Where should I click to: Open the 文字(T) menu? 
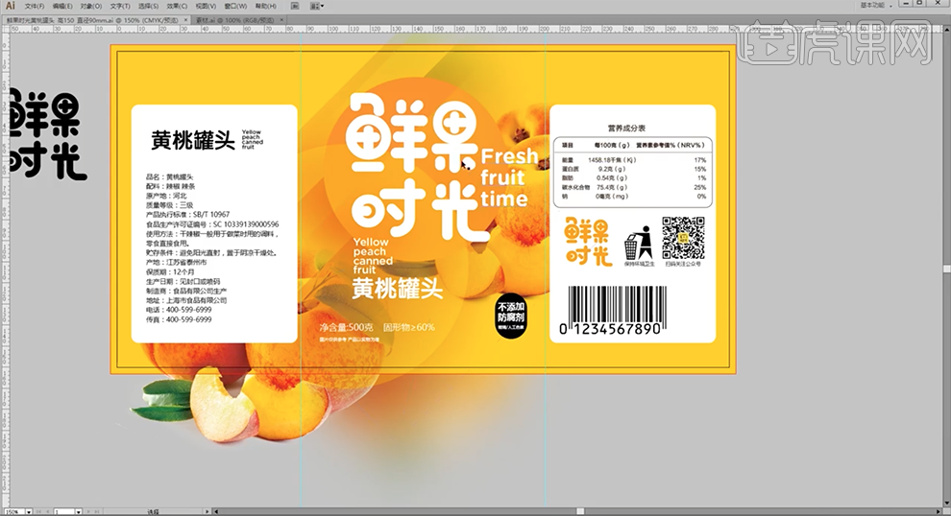tap(120, 6)
